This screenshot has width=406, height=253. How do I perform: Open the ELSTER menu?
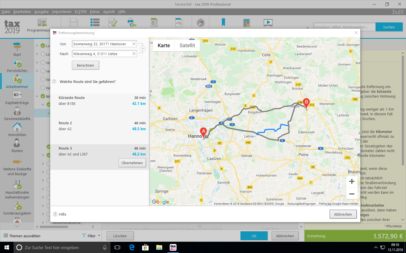(81, 12)
